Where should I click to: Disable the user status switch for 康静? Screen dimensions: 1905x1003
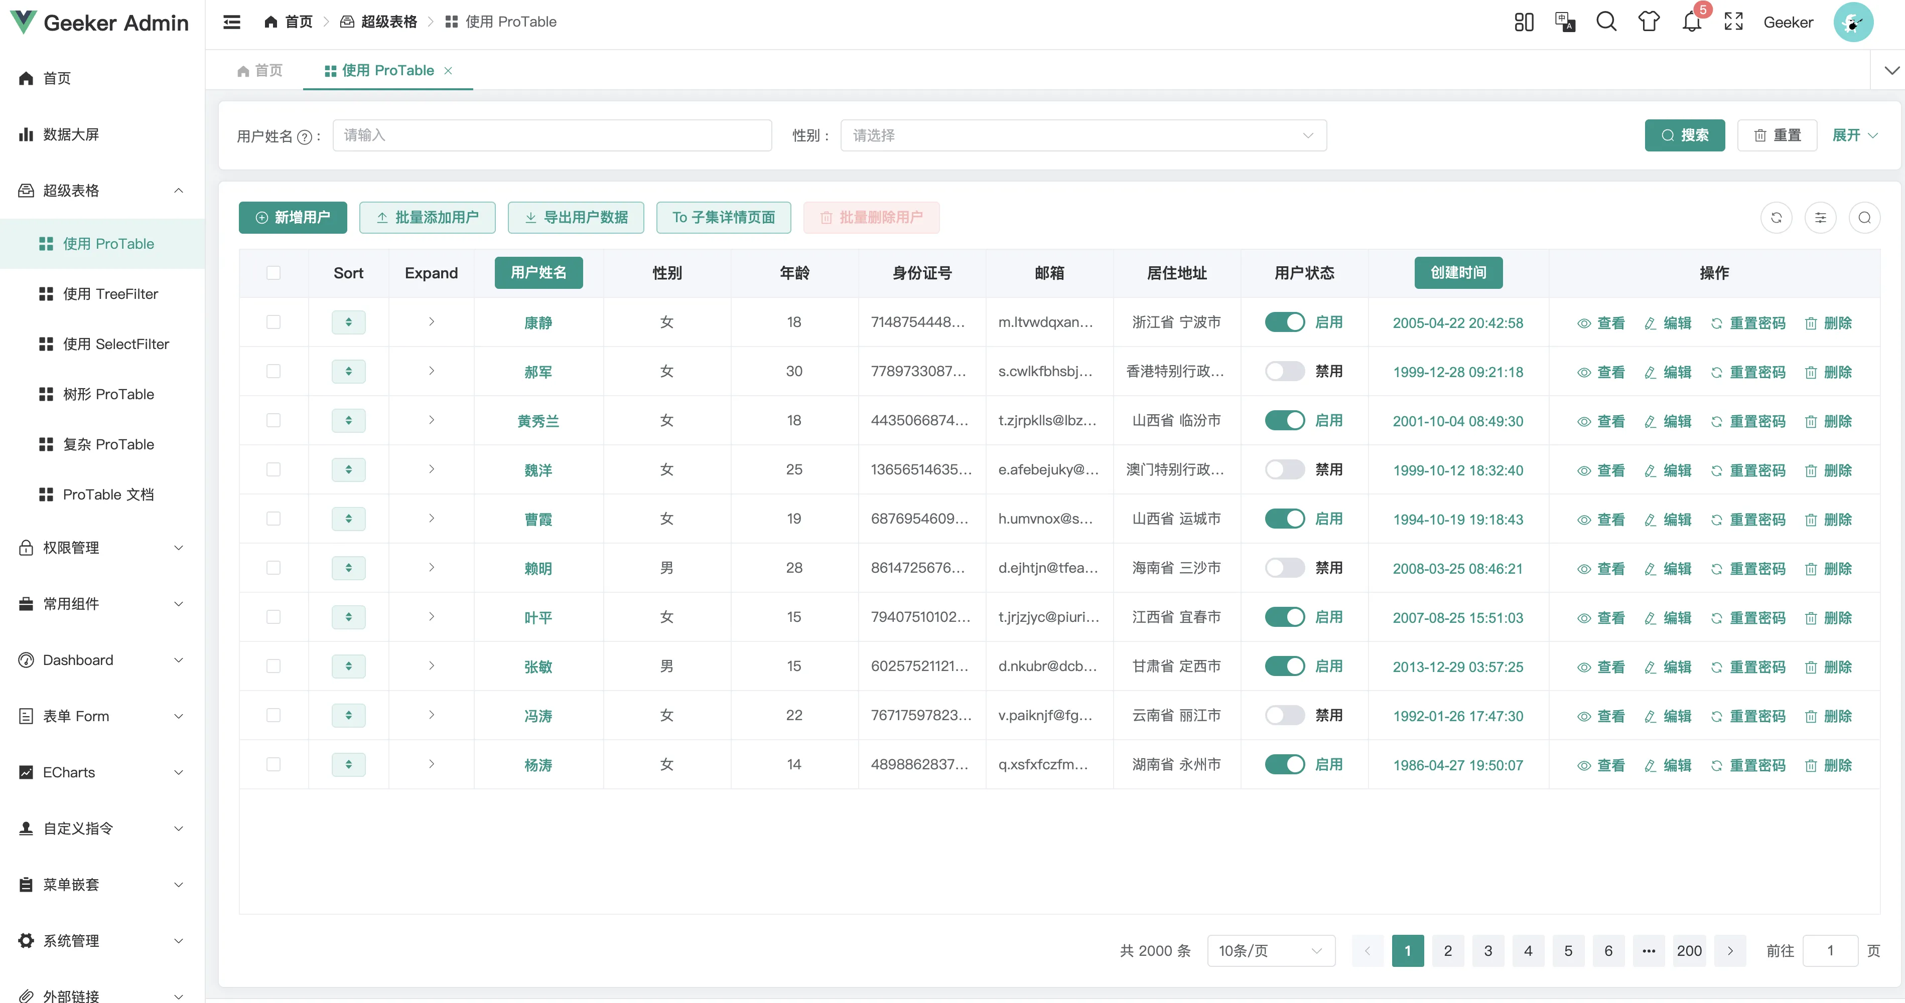click(1285, 322)
